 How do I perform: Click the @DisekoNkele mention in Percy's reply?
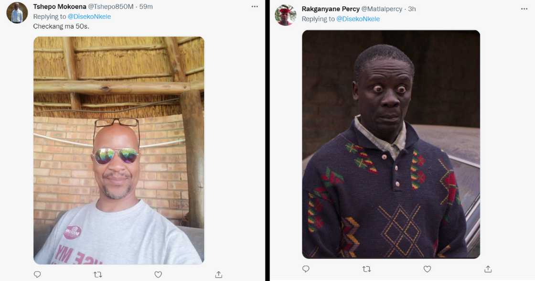pyautogui.click(x=358, y=19)
